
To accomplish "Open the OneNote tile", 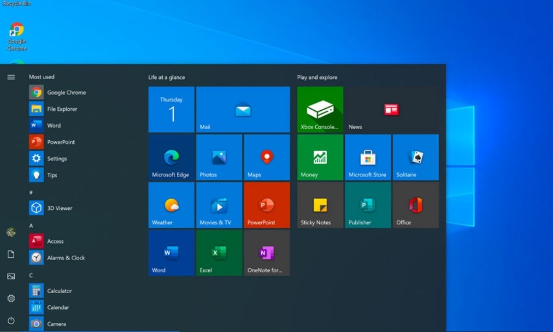I will pos(266,253).
